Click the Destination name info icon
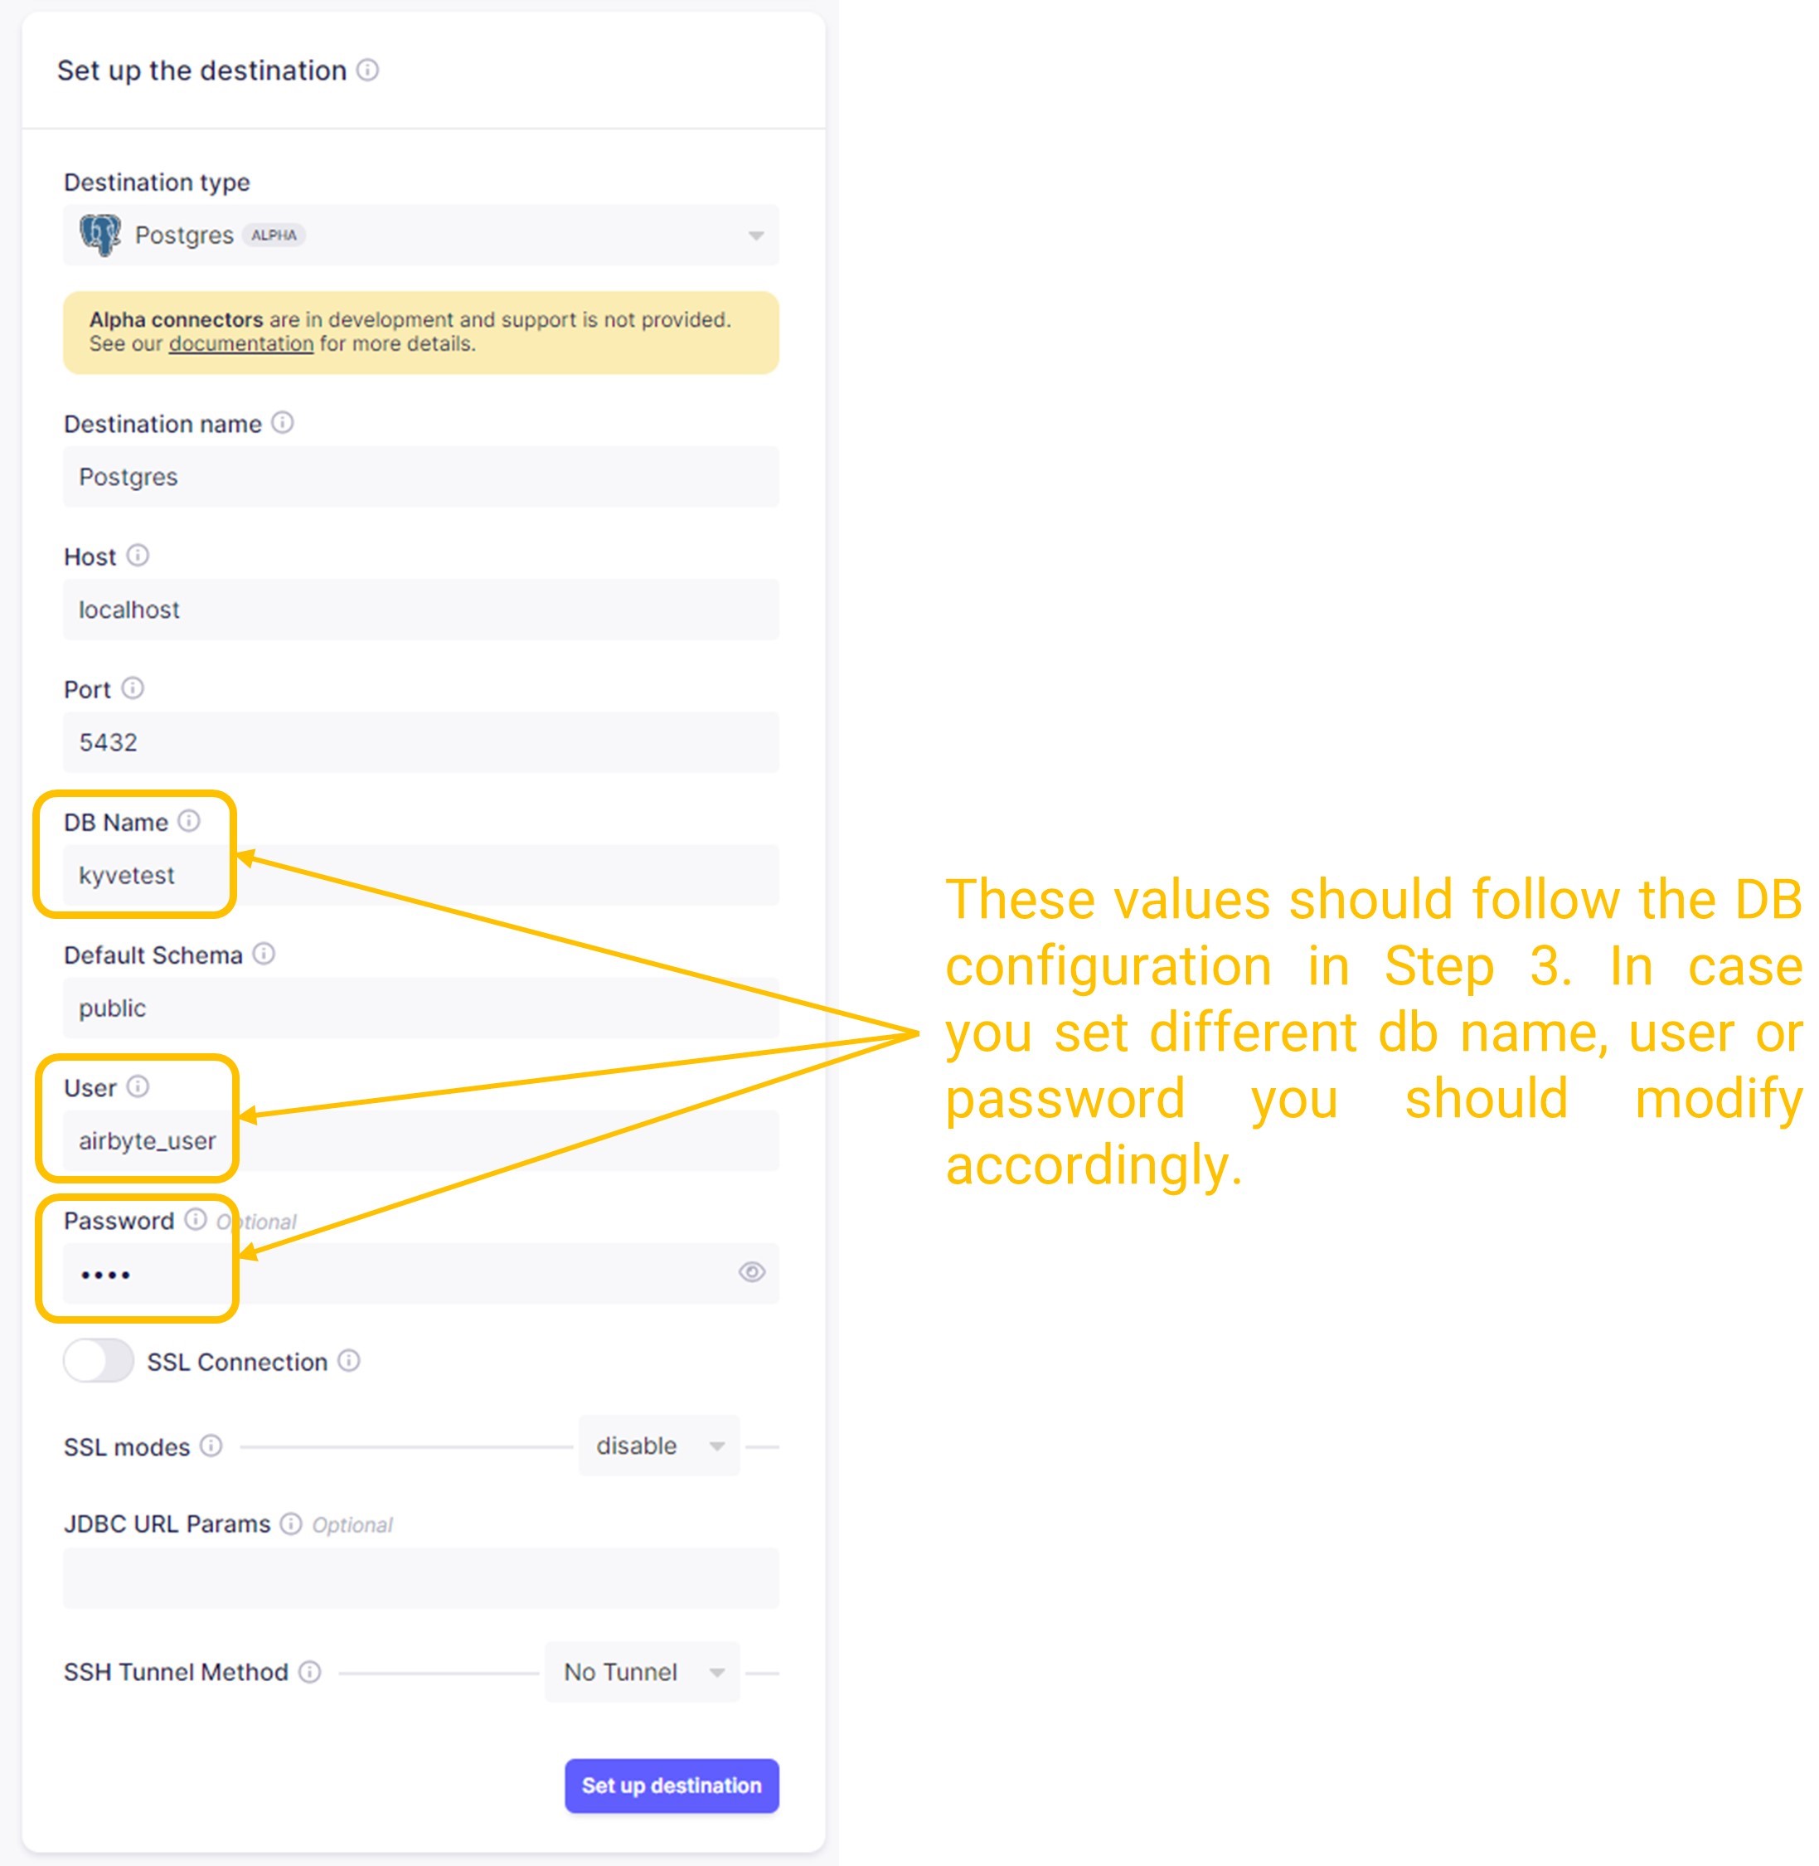 tap(283, 422)
